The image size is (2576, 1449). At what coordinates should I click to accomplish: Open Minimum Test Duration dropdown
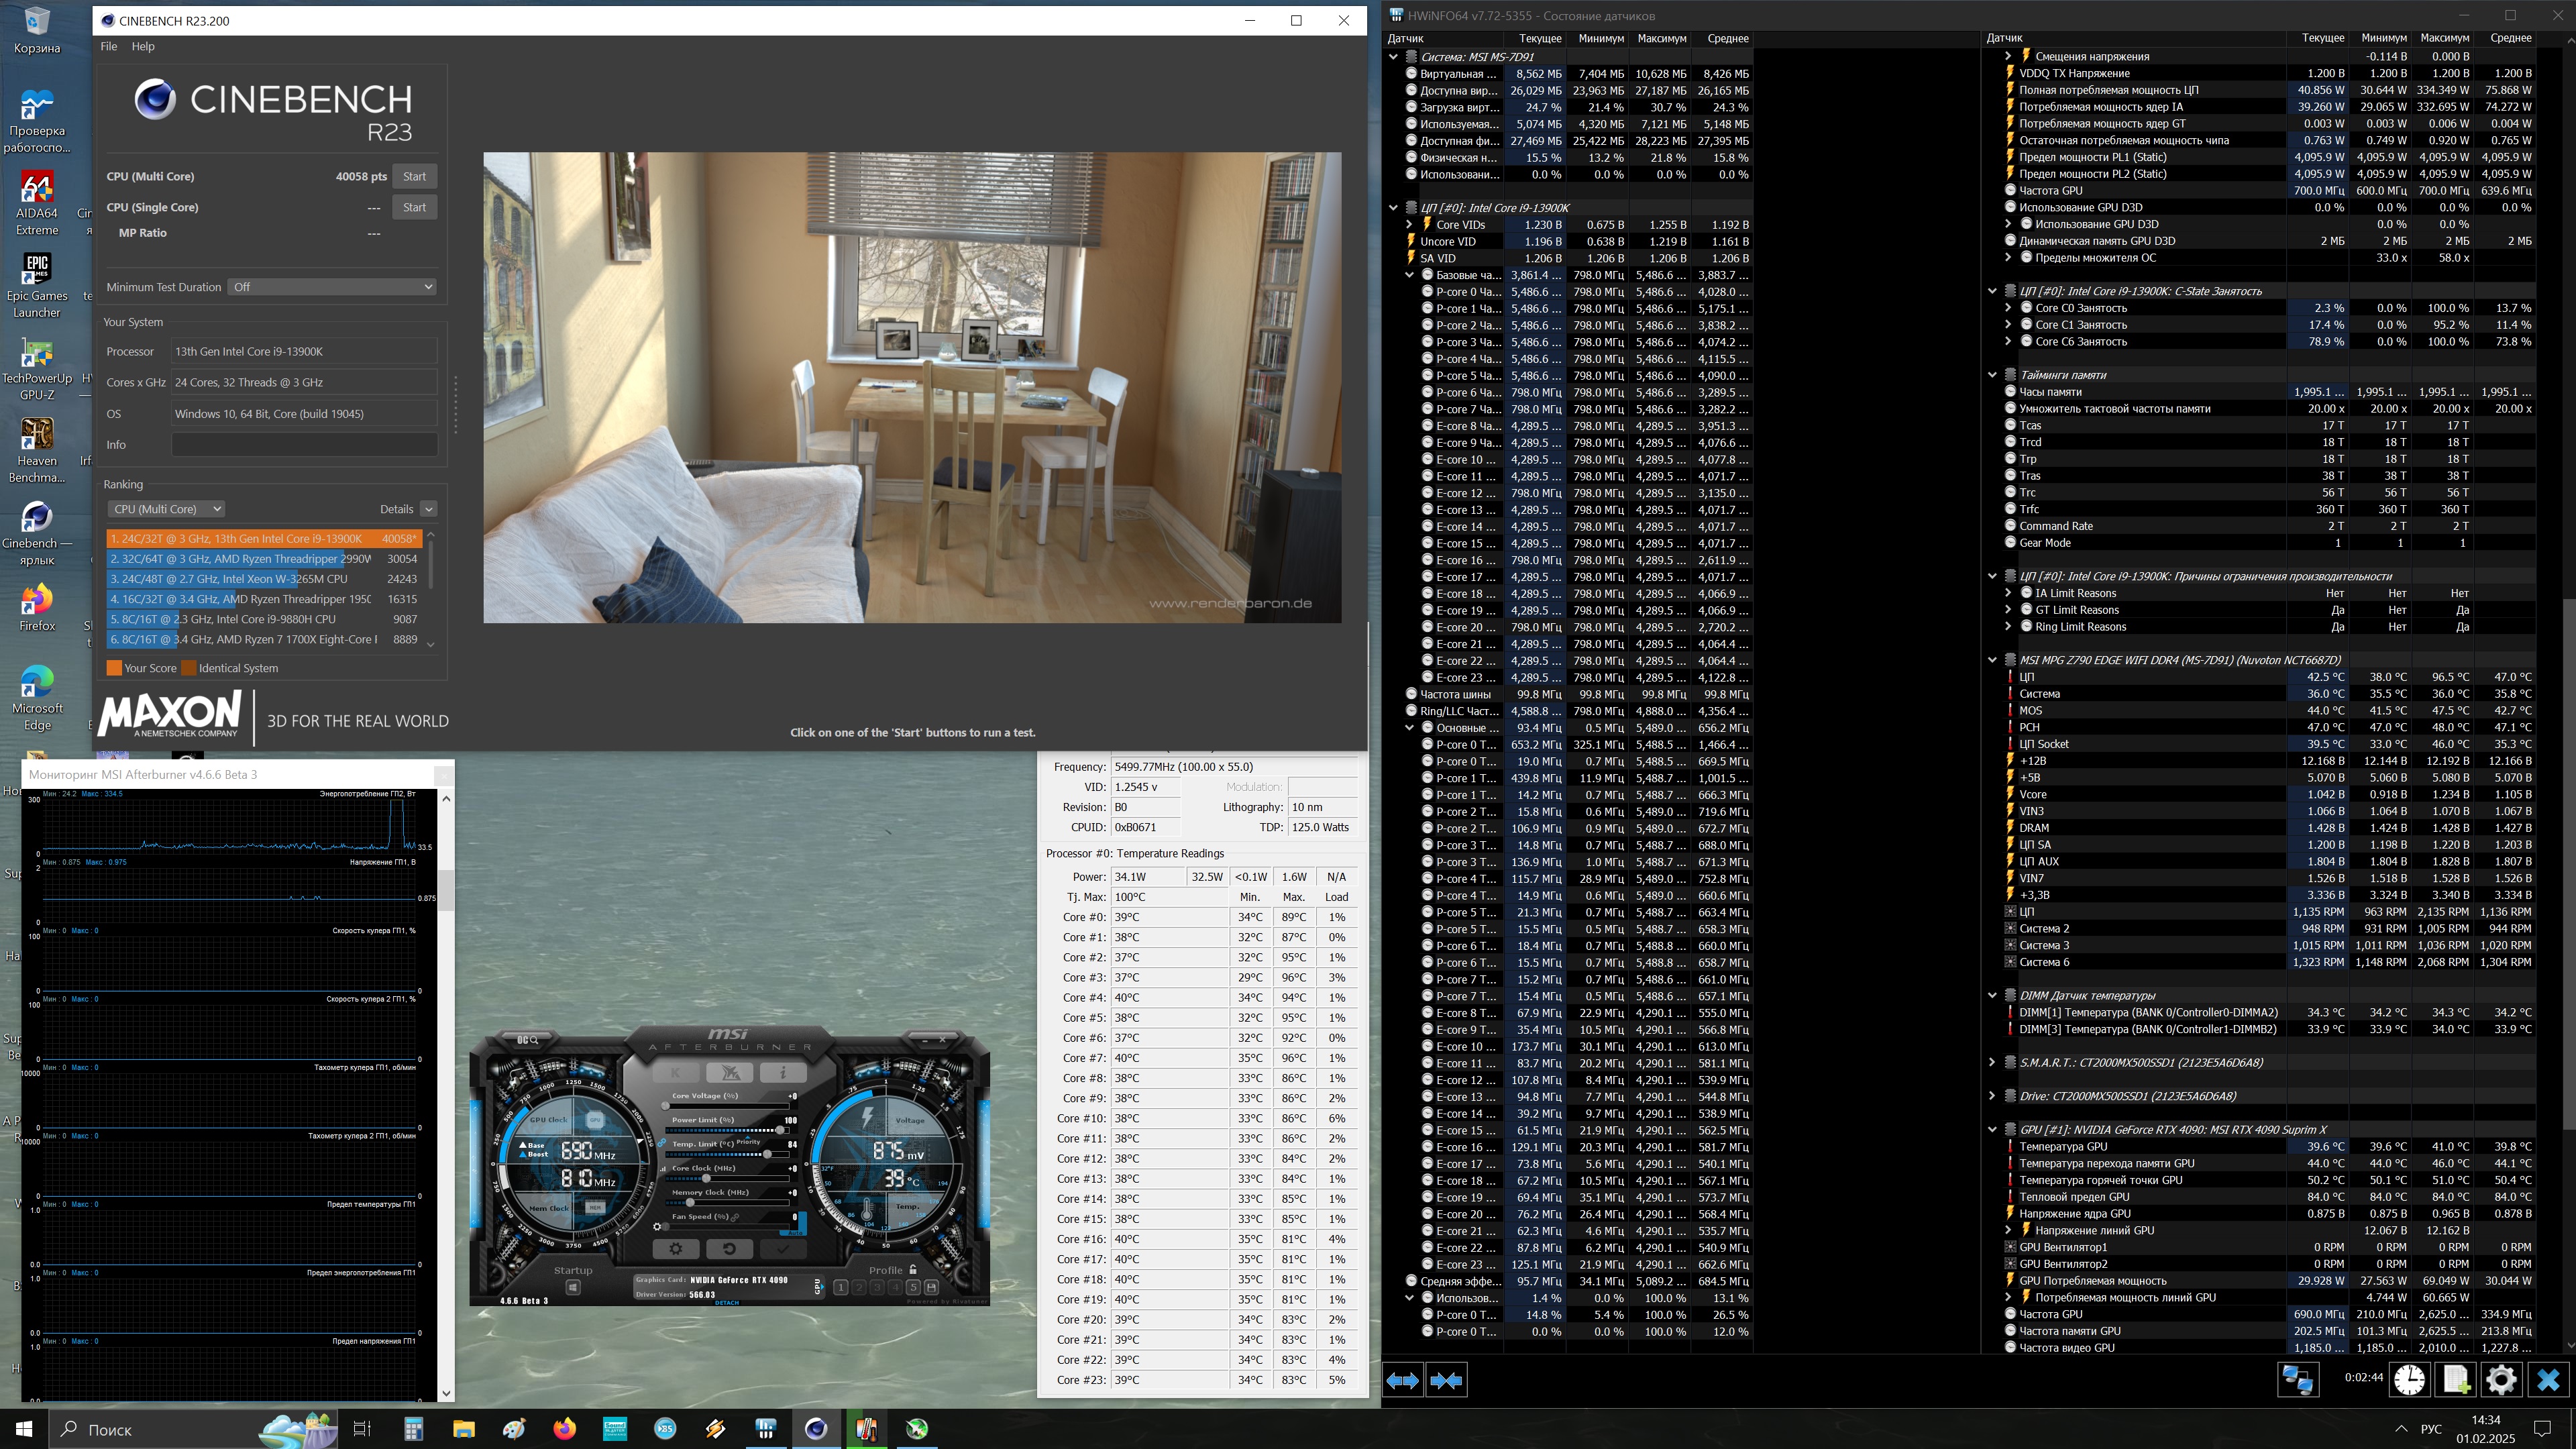click(x=332, y=287)
